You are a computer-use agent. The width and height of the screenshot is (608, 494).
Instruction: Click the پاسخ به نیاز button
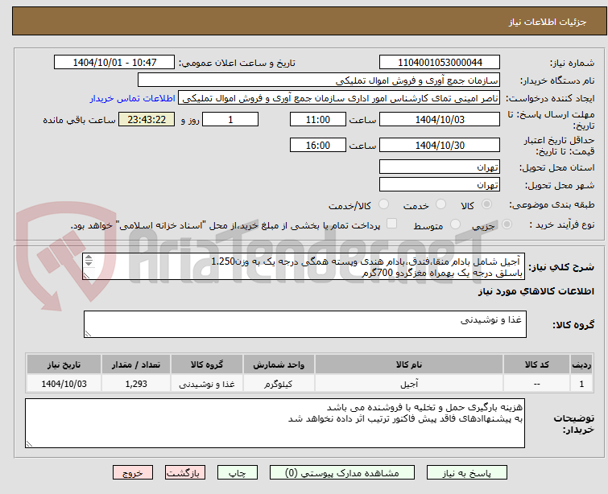point(467,473)
